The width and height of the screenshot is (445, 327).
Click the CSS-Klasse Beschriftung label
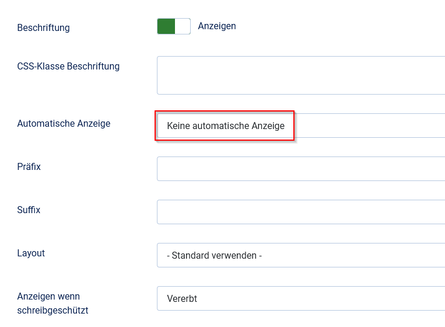click(x=68, y=66)
